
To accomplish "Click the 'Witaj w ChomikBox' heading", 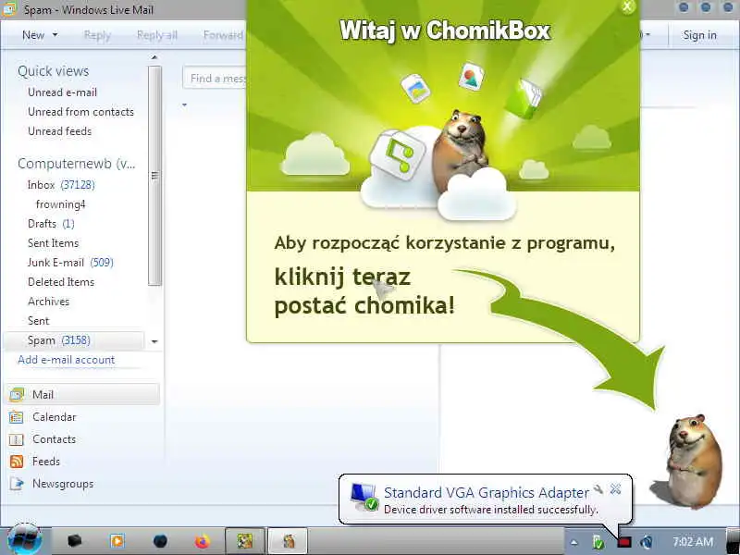I will 445,31.
